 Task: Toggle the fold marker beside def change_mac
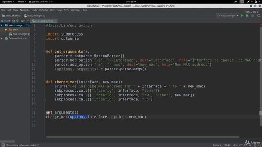point(45,82)
